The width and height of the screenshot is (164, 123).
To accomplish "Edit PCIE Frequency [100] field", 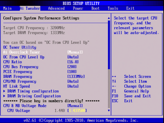I will (72, 72).
